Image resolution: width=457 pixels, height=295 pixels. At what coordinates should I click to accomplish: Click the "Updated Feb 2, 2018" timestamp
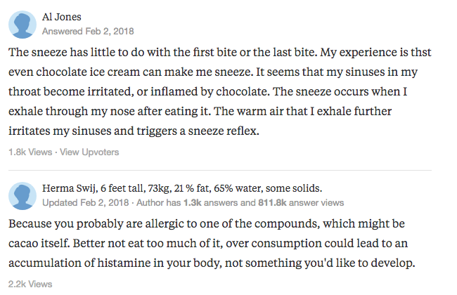click(85, 202)
